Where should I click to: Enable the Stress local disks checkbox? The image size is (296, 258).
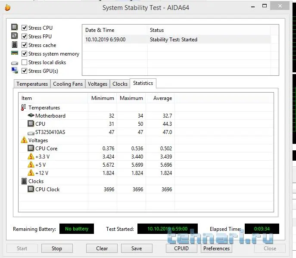pyautogui.click(x=24, y=62)
